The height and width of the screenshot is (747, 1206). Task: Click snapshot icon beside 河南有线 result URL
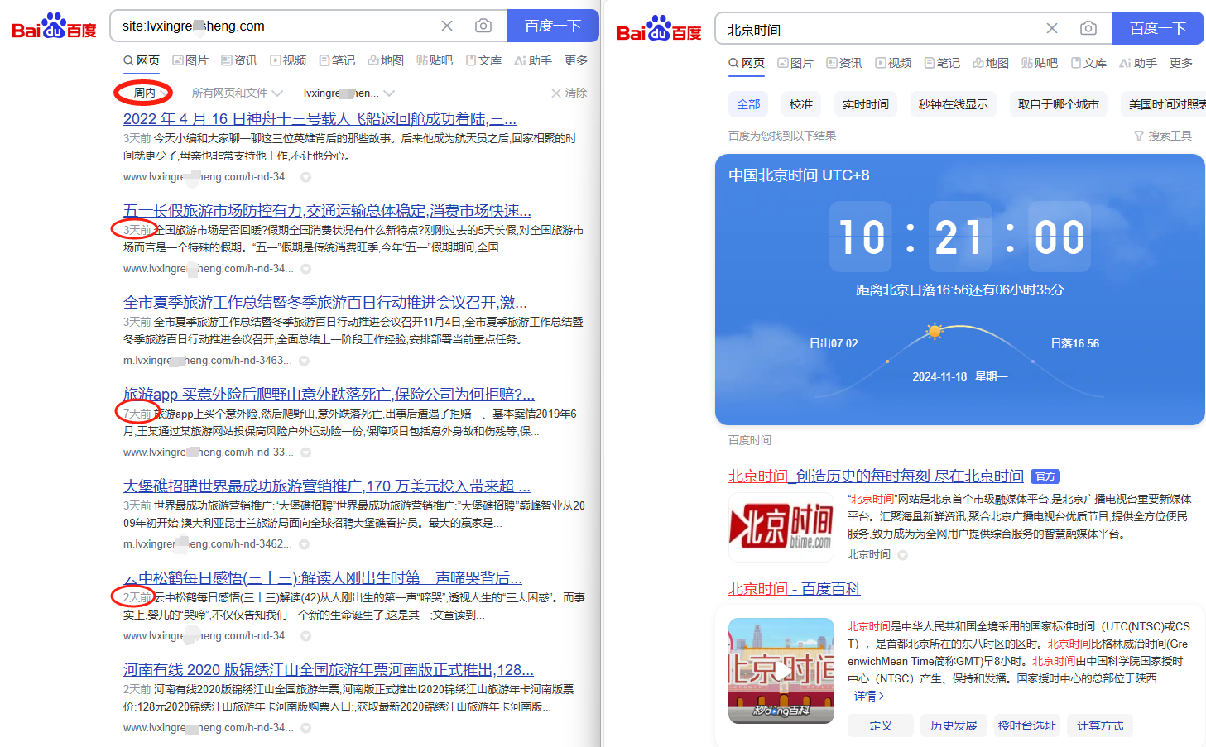[x=306, y=728]
